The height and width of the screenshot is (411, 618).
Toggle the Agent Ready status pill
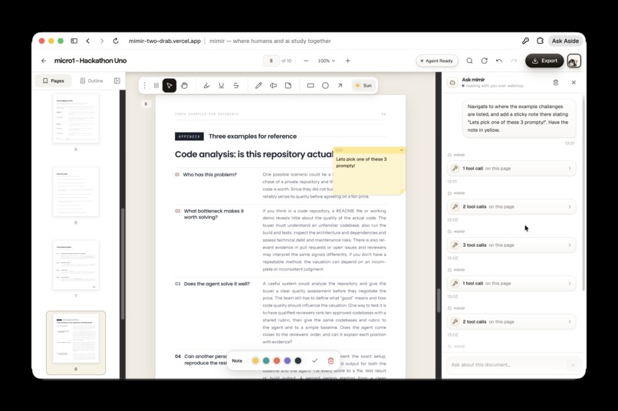point(437,61)
